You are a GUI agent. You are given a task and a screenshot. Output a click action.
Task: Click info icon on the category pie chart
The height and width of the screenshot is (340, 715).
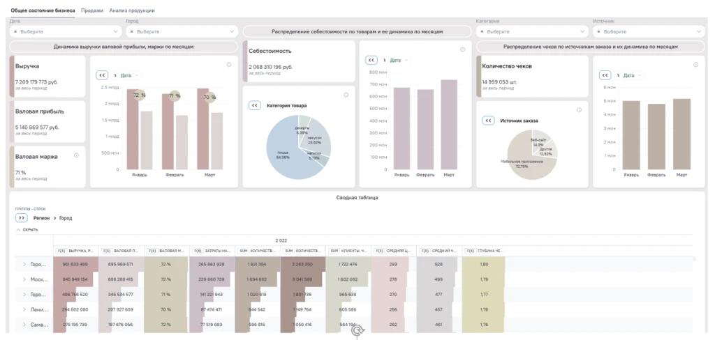point(346,95)
